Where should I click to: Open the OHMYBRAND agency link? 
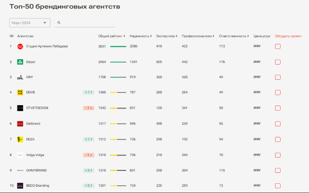pyautogui.click(x=37, y=170)
